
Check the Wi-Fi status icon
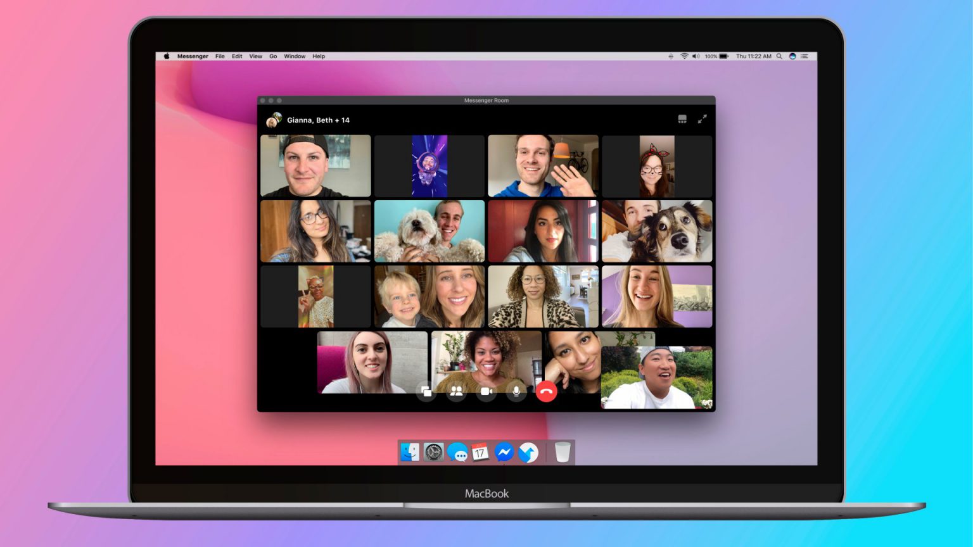coord(685,56)
